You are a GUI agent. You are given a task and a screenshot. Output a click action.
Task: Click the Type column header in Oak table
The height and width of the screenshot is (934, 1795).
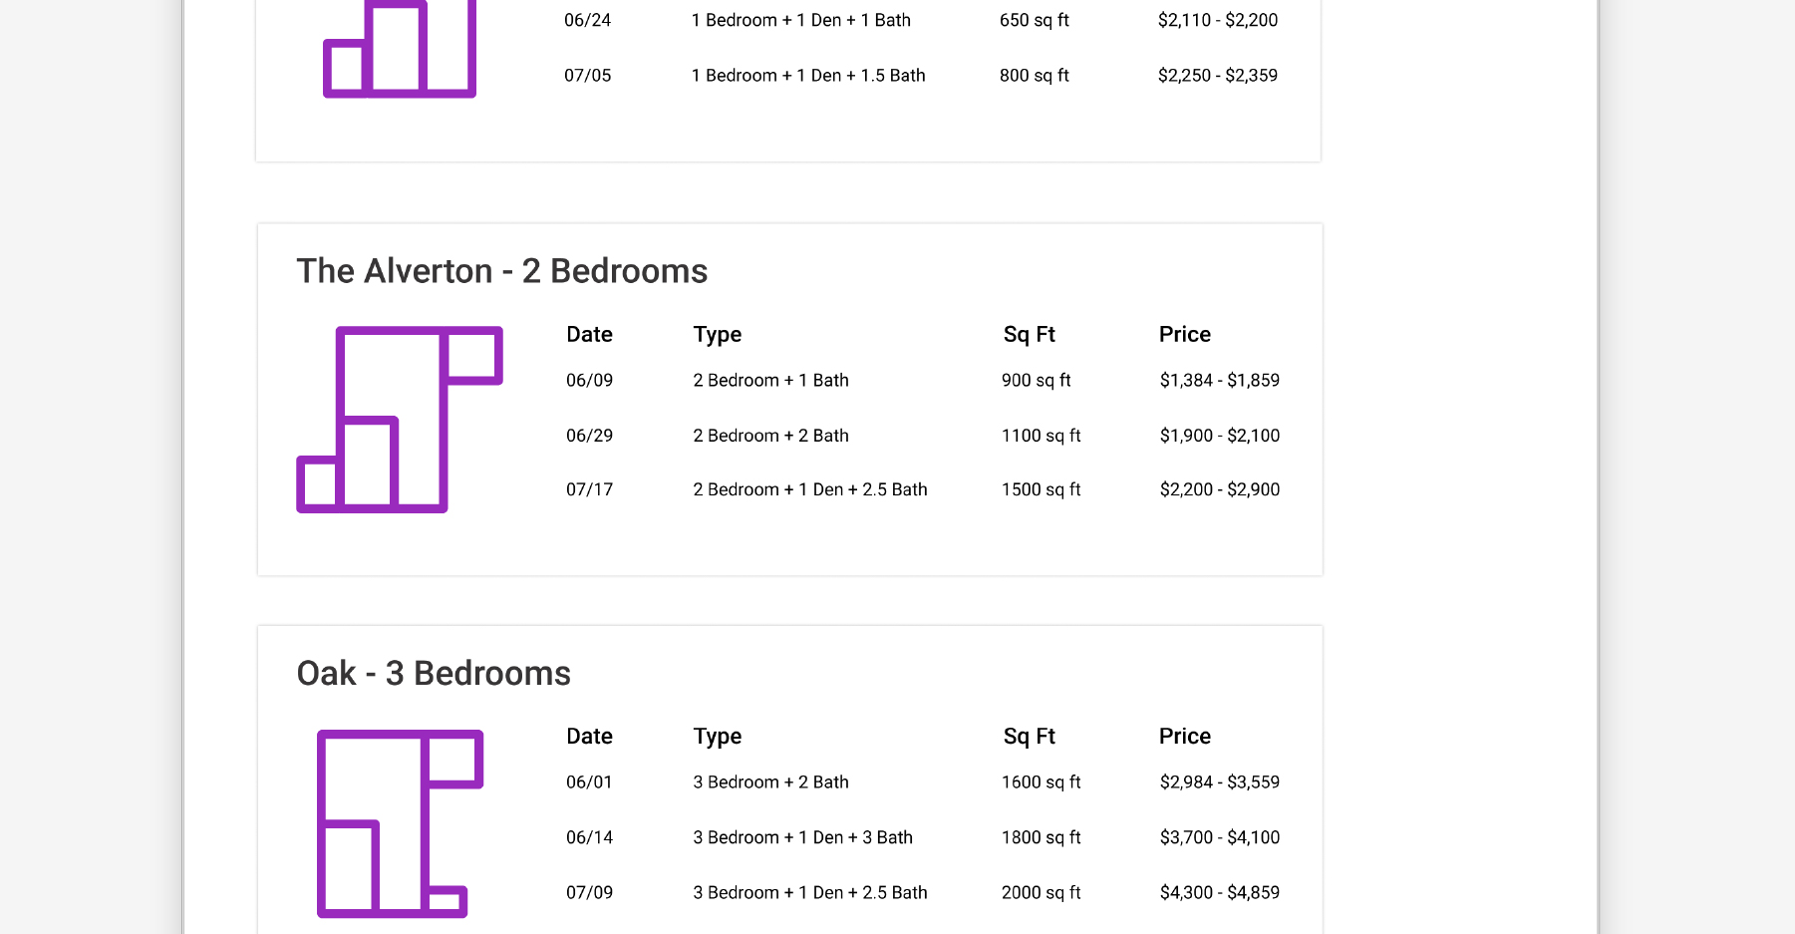tap(717, 737)
